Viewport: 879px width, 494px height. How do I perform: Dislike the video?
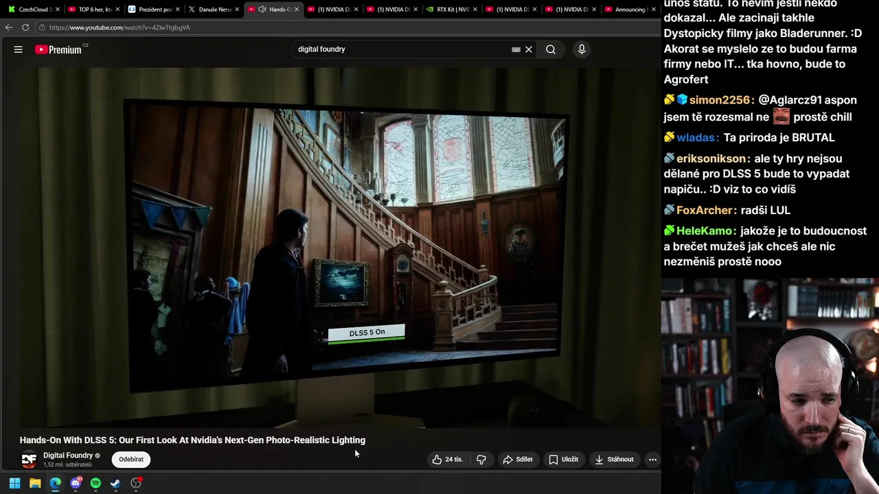[481, 460]
